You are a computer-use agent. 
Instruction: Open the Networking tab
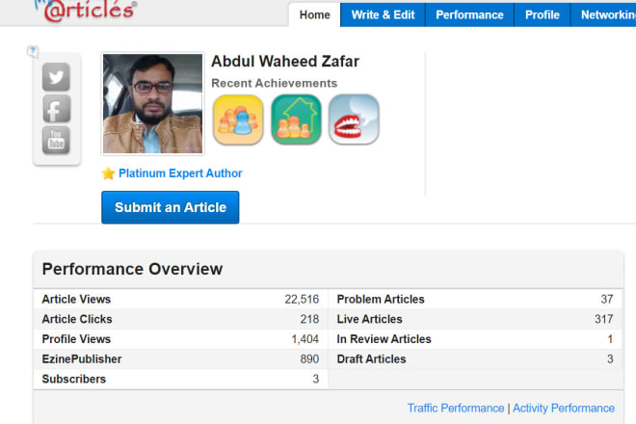(x=604, y=14)
